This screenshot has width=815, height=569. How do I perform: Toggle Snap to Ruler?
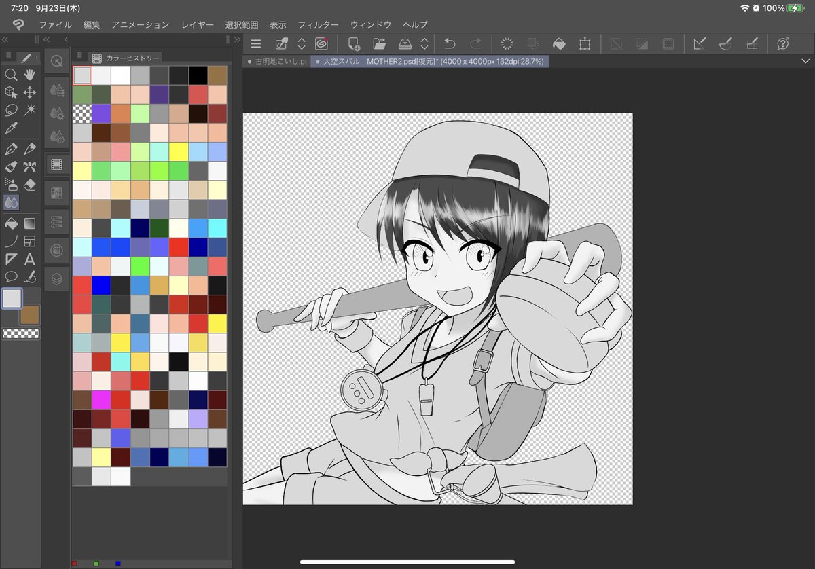click(700, 44)
